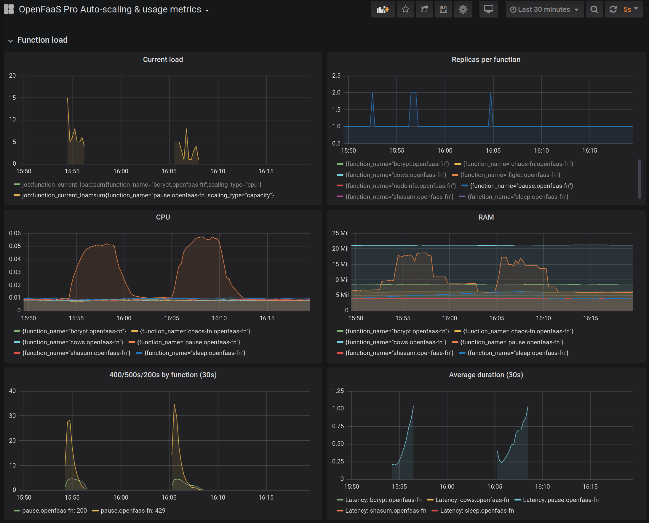Toggle cows series in CPU legend
Image resolution: width=649 pixels, height=523 pixels.
point(73,342)
